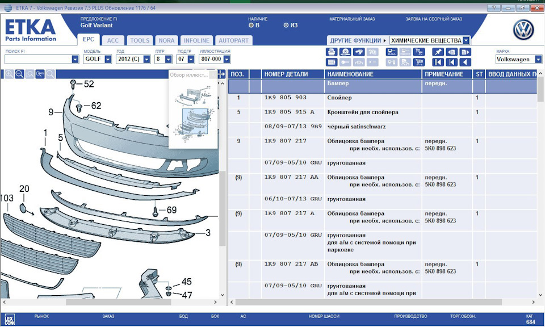The width and height of the screenshot is (545, 327).
Task: Switch to the TOOLS tab
Action: pos(140,40)
